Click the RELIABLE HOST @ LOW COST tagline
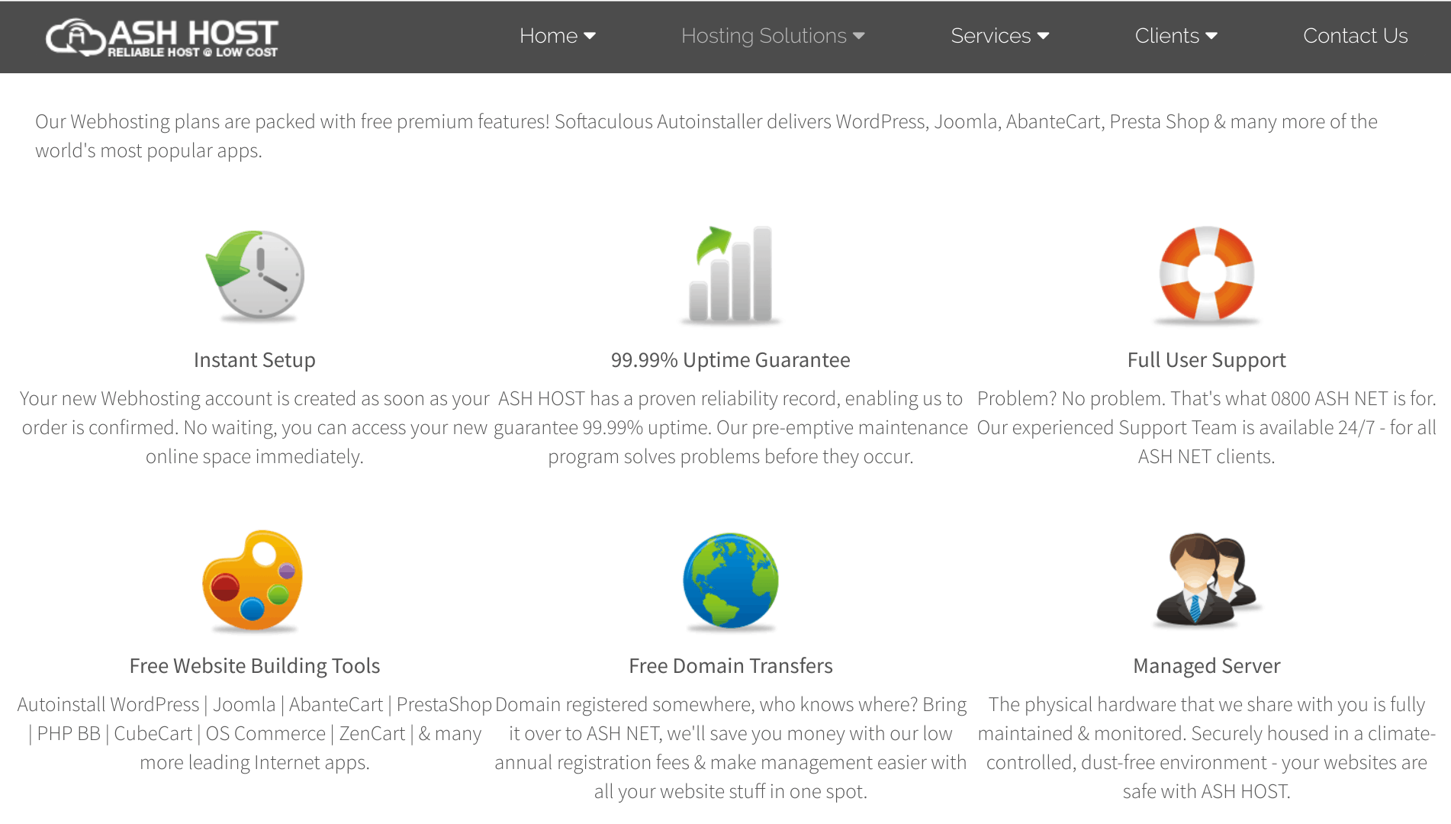Image resolution: width=1451 pixels, height=824 pixels. coord(192,52)
